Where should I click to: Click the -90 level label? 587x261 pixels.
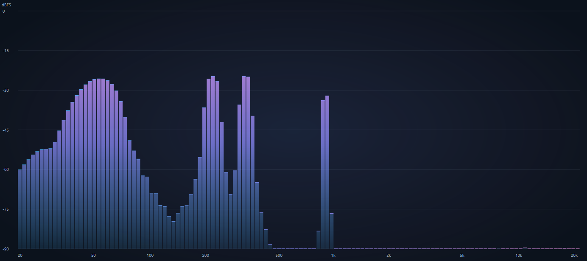6,249
